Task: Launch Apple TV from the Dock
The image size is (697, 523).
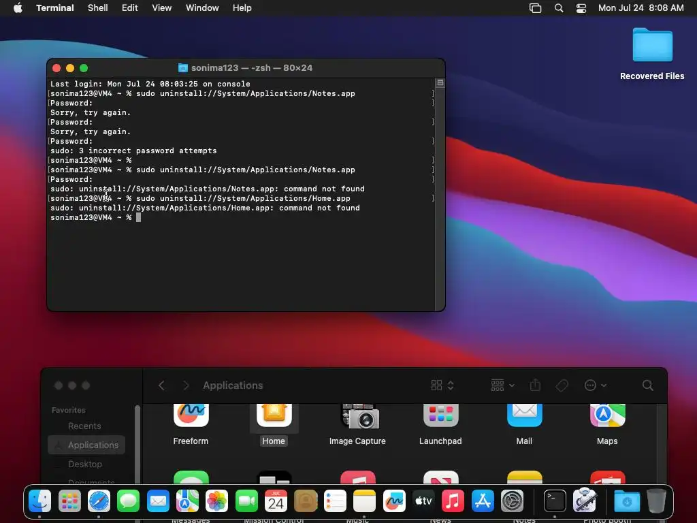Action: coord(423,501)
